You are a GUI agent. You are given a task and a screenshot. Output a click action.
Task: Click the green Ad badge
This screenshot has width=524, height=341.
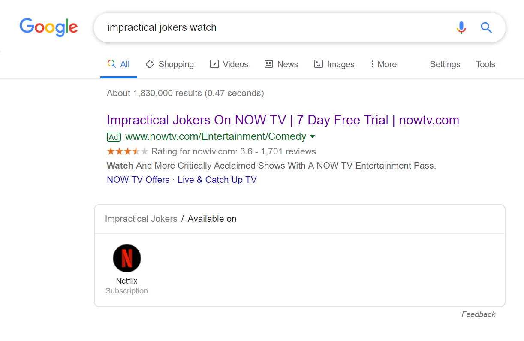pos(114,137)
